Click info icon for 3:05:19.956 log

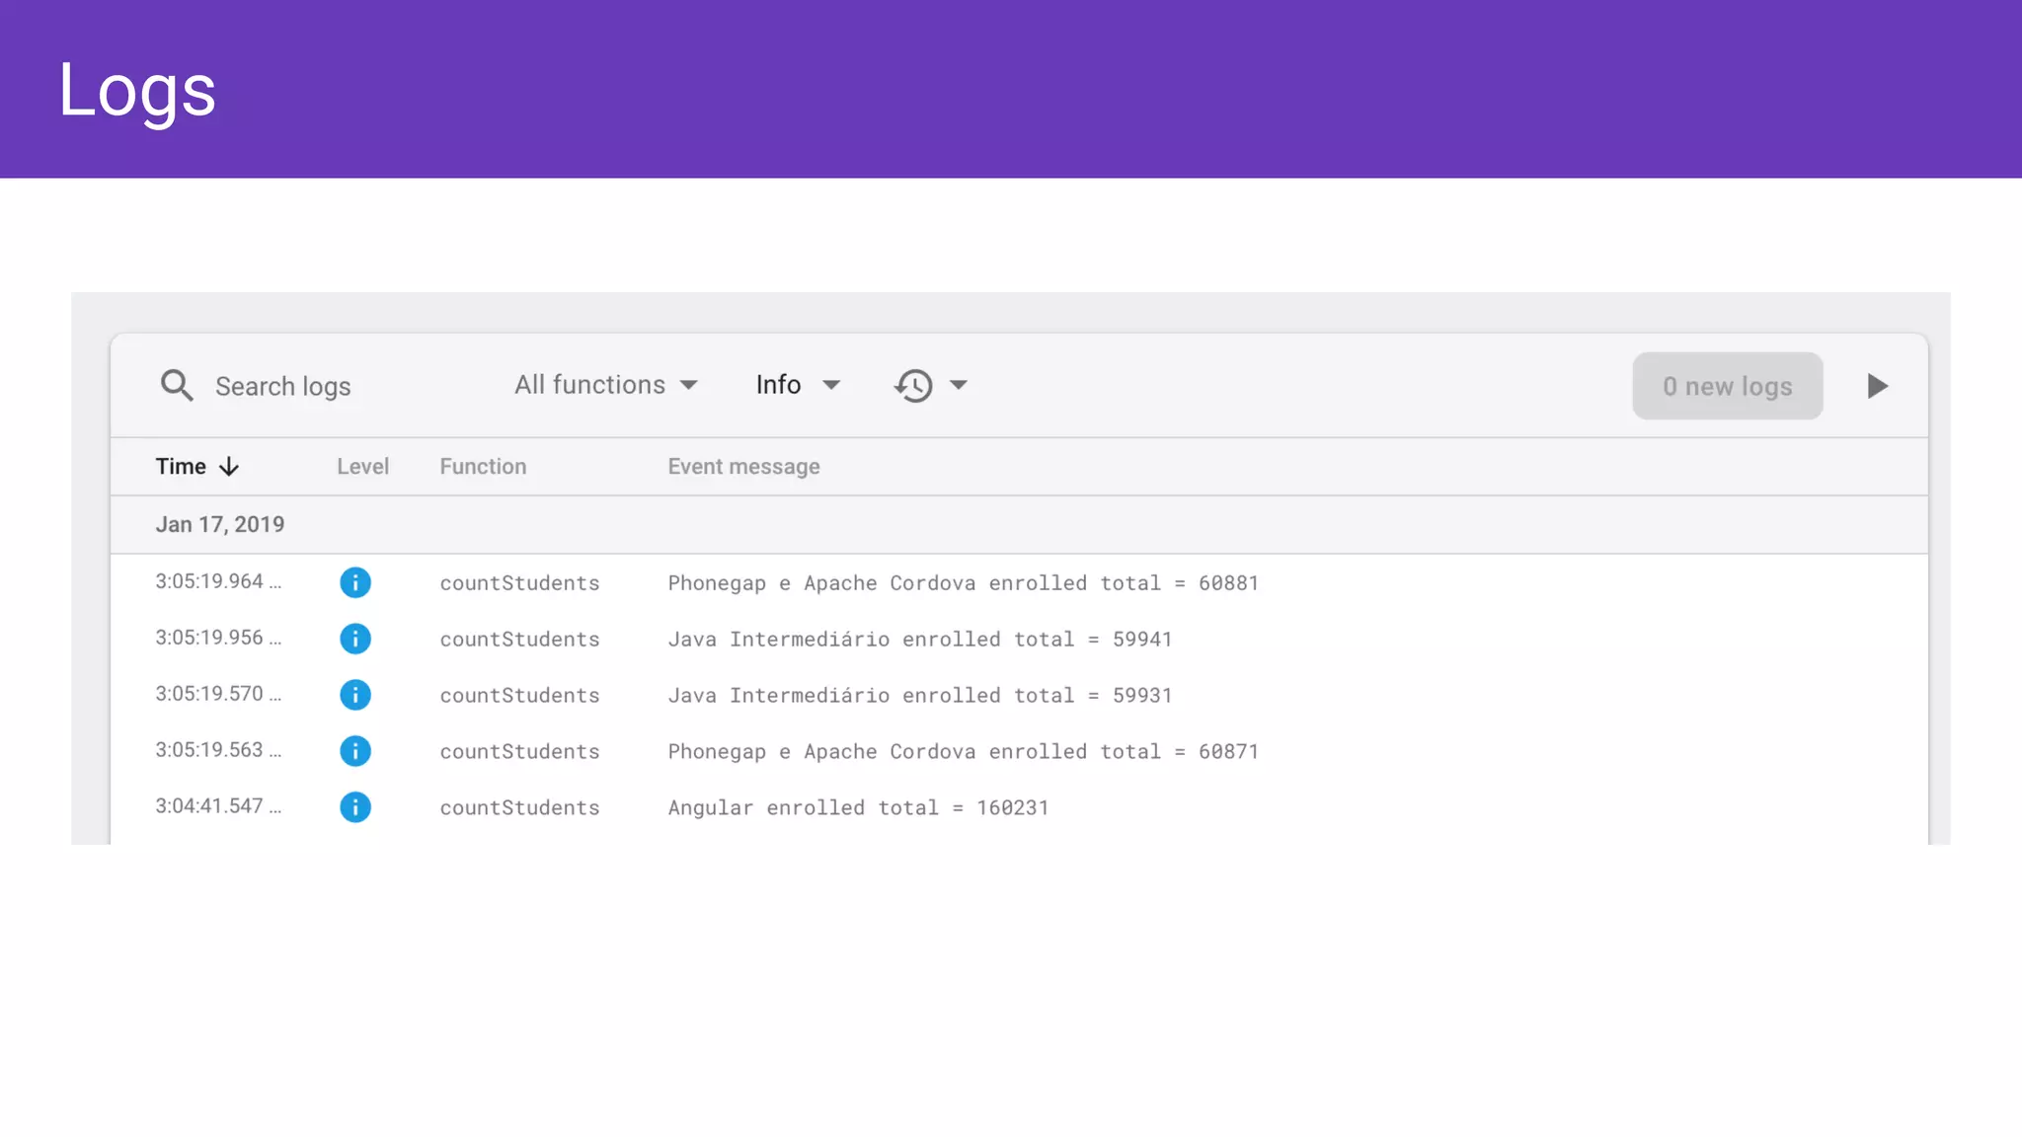coord(355,639)
